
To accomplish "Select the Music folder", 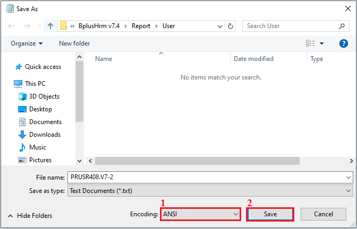I will point(37,147).
